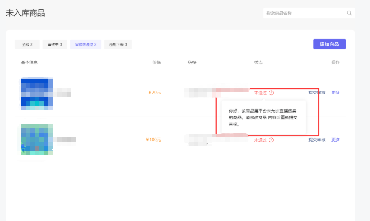Screen dimensions: 370x221
Task: Click 提交审核 for the ¥100 product
Action: coord(317,140)
